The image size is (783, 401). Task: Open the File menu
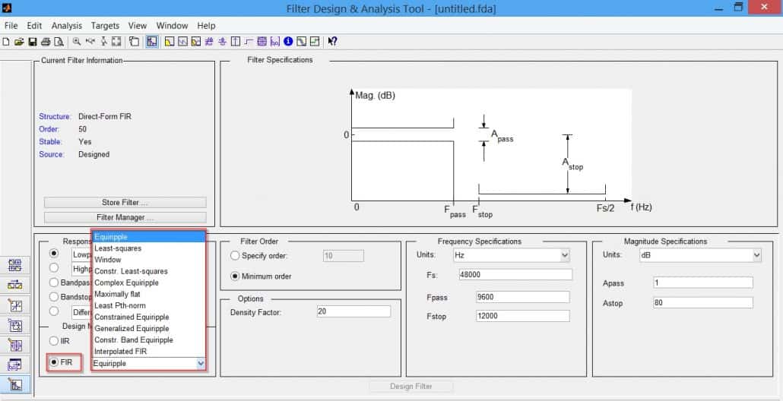[x=11, y=25]
